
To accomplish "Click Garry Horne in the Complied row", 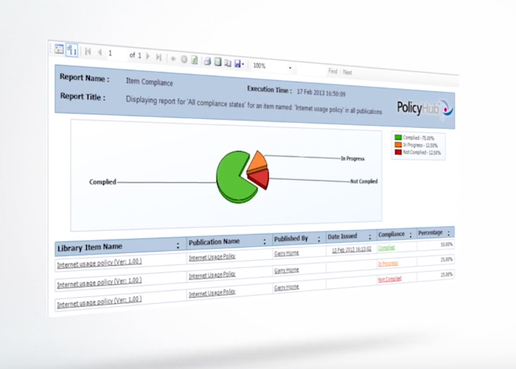I will 287,253.
